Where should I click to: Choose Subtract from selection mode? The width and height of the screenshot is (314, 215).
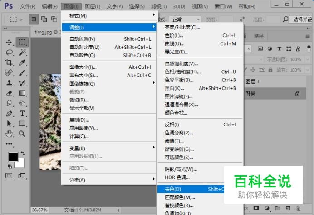pos(54,19)
